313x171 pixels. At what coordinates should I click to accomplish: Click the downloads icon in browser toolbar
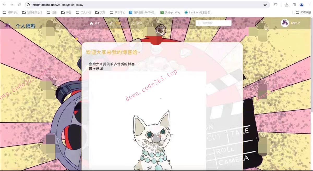(286, 5)
